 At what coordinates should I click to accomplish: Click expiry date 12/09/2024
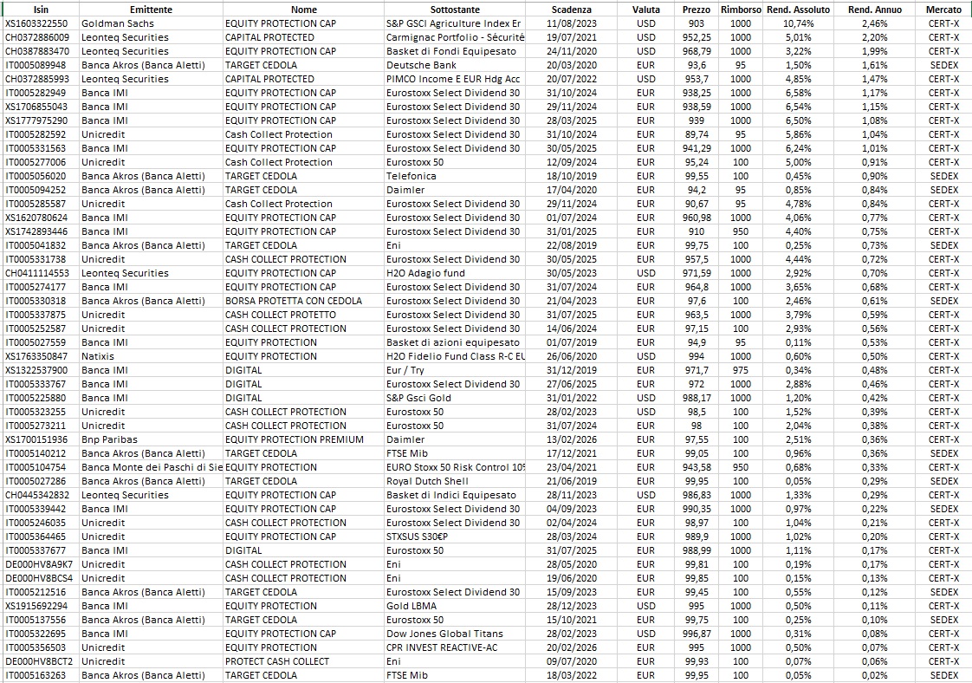(x=572, y=162)
